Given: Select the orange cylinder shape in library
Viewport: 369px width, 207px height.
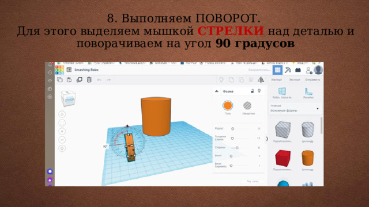Looking at the screenshot, I should click(x=308, y=158).
